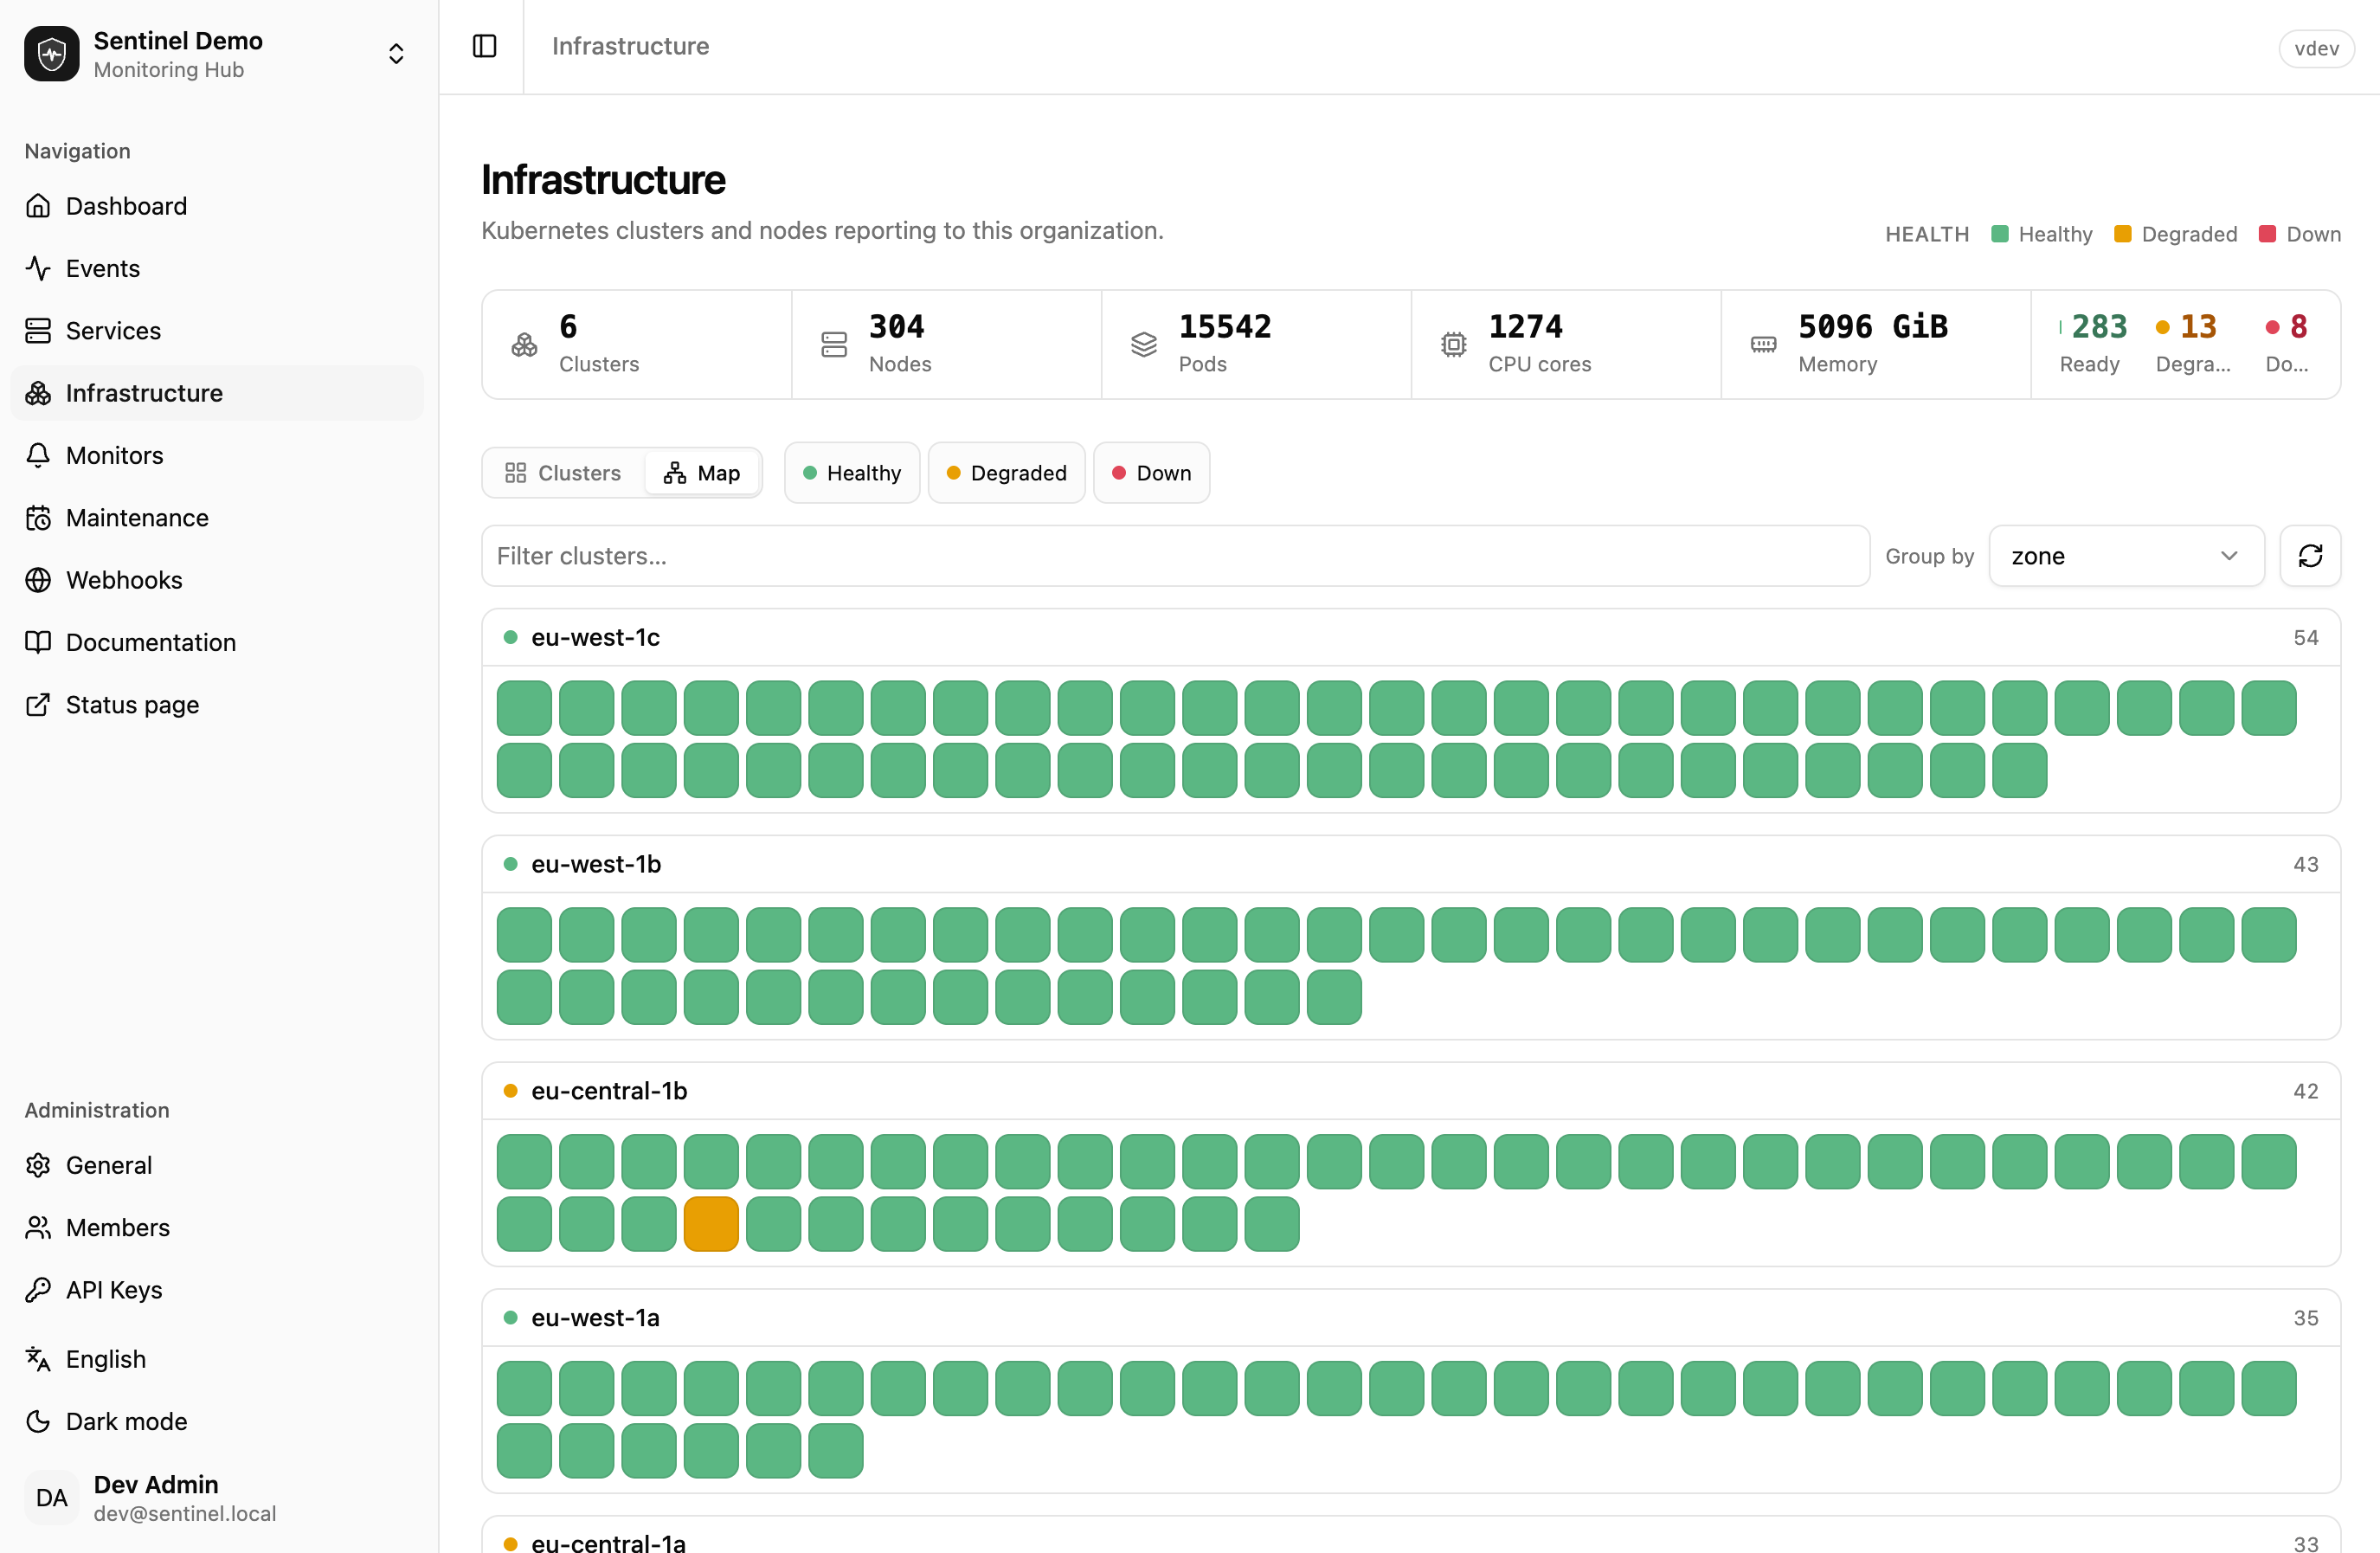Click the eu-west-1c zone header
This screenshot has height=1553, width=2380.
tap(1411, 638)
